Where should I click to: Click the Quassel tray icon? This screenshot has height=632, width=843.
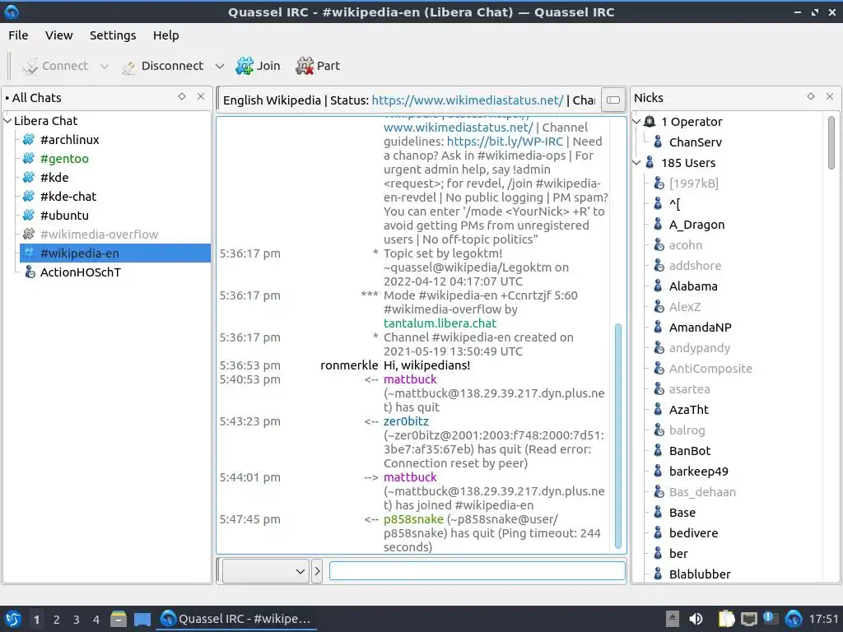click(794, 619)
